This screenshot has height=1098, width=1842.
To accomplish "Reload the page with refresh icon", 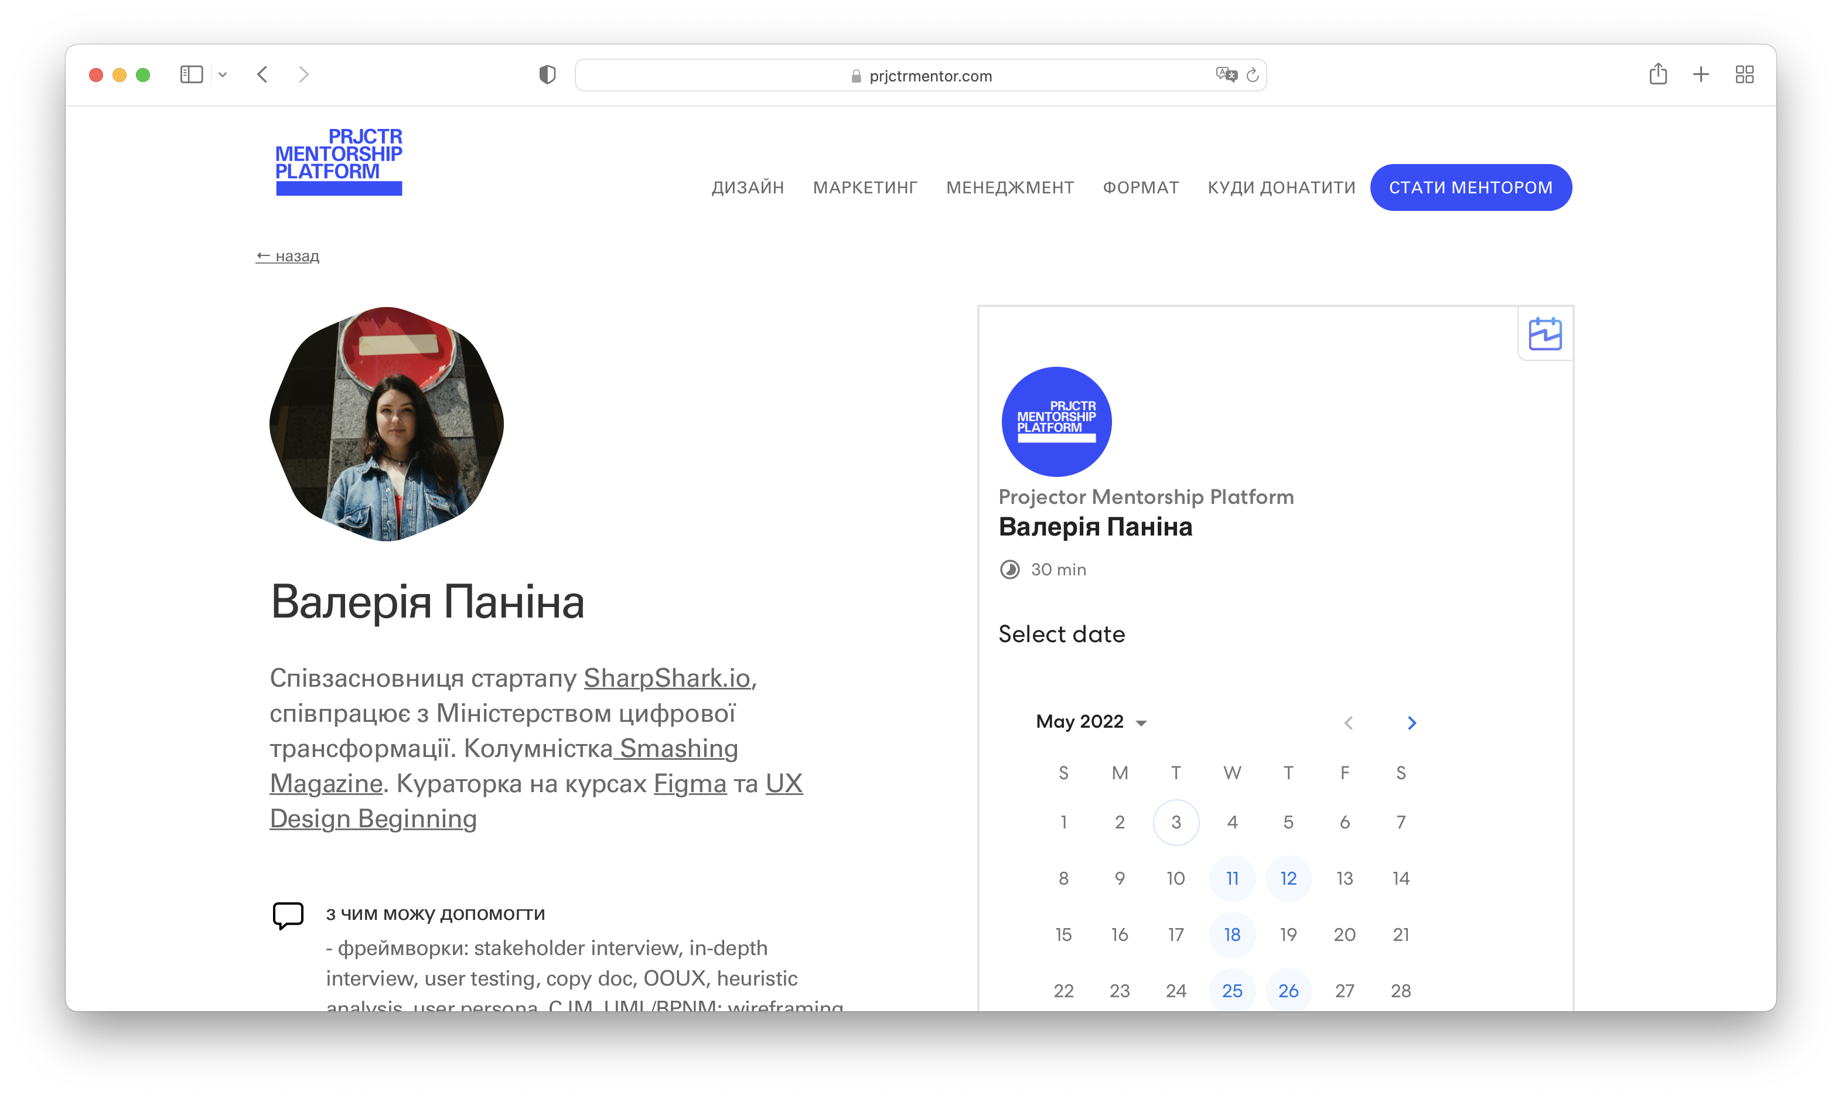I will pos(1253,75).
